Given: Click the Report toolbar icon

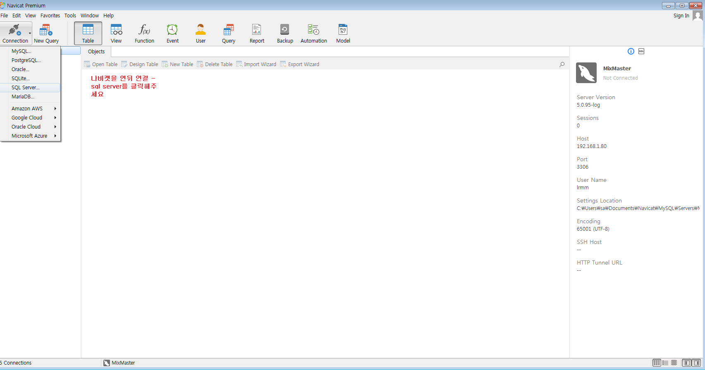Looking at the screenshot, I should pyautogui.click(x=257, y=33).
